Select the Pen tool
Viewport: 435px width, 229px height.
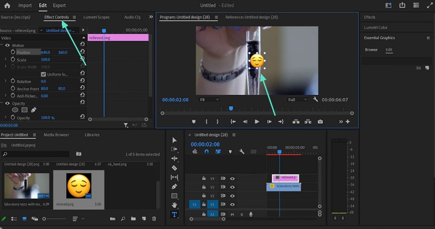[174, 186]
